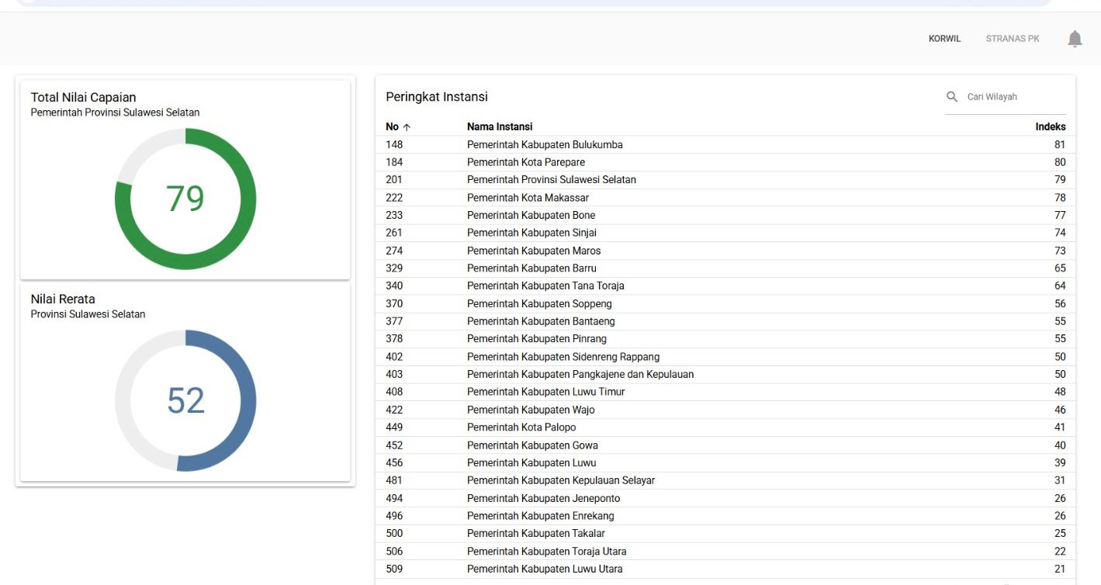The width and height of the screenshot is (1101, 585).
Task: Choose the Pemerintah Kabupaten Tana Toraja row
Action: pyautogui.click(x=545, y=286)
